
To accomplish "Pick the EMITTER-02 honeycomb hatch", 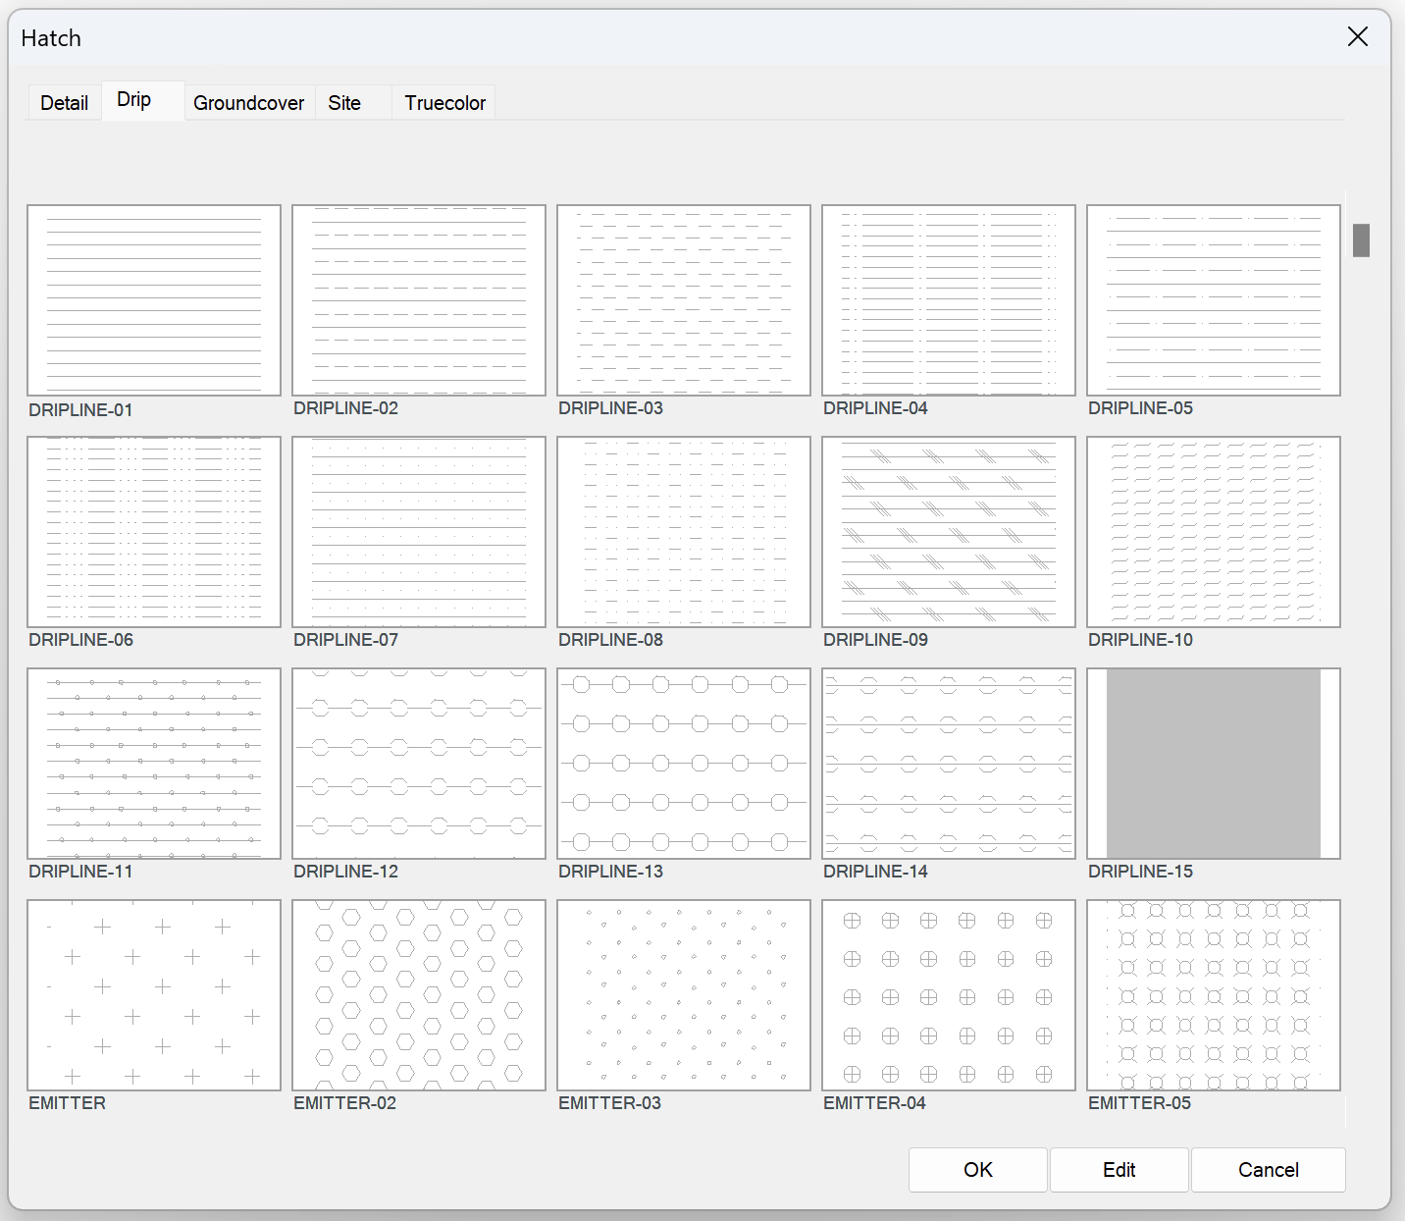I will (418, 995).
